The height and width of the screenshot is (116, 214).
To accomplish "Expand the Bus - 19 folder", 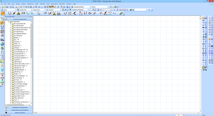I will pos(10,40).
